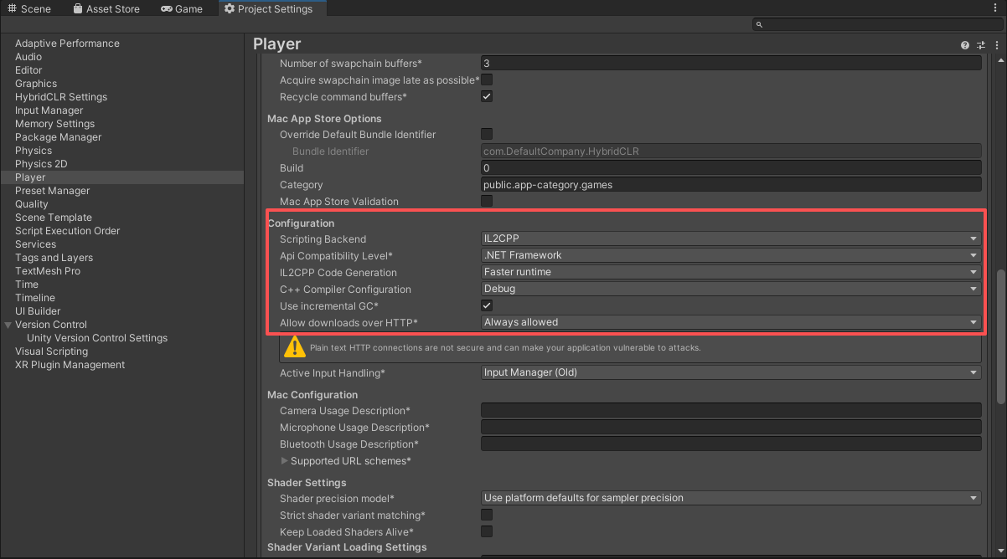This screenshot has width=1007, height=559.
Task: Open Shader precision model dropdown
Action: [x=731, y=498]
